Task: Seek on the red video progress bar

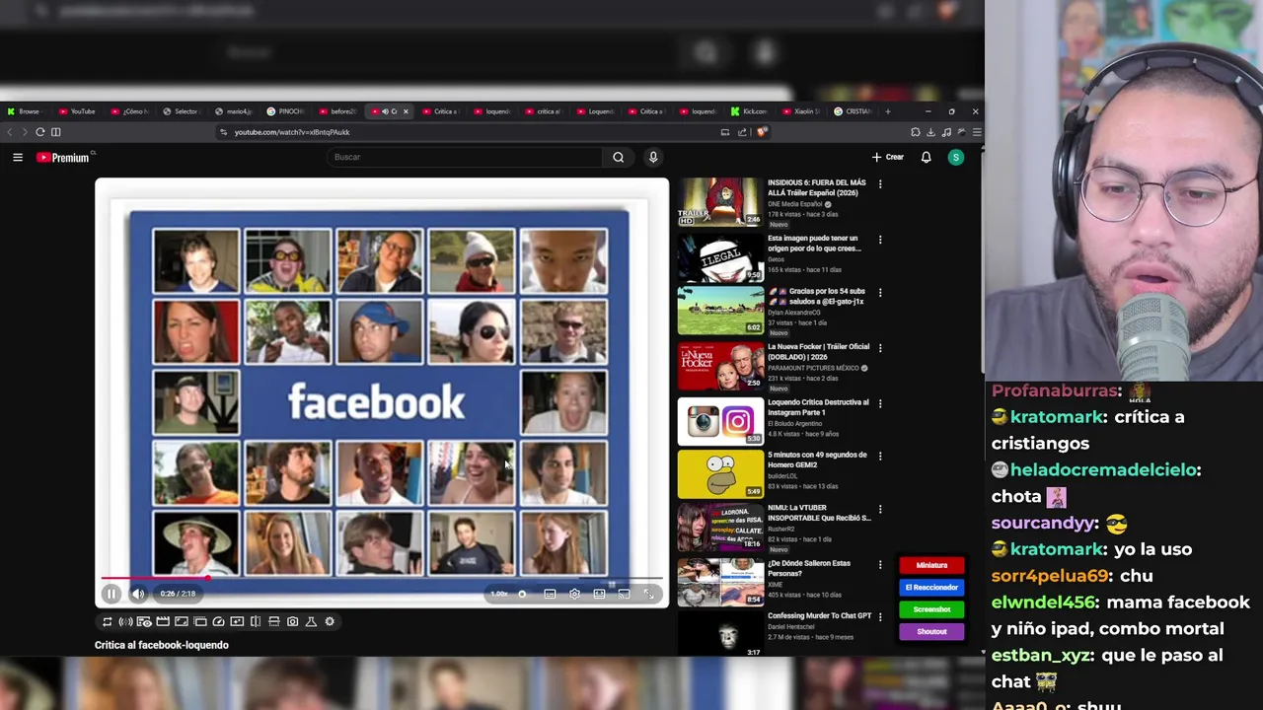Action: 381,579
